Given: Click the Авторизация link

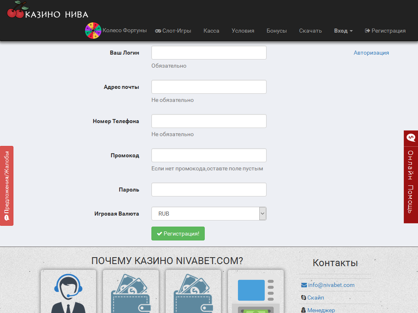Looking at the screenshot, I should 371,53.
